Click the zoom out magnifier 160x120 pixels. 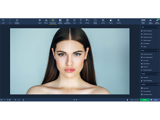click(x=8, y=100)
